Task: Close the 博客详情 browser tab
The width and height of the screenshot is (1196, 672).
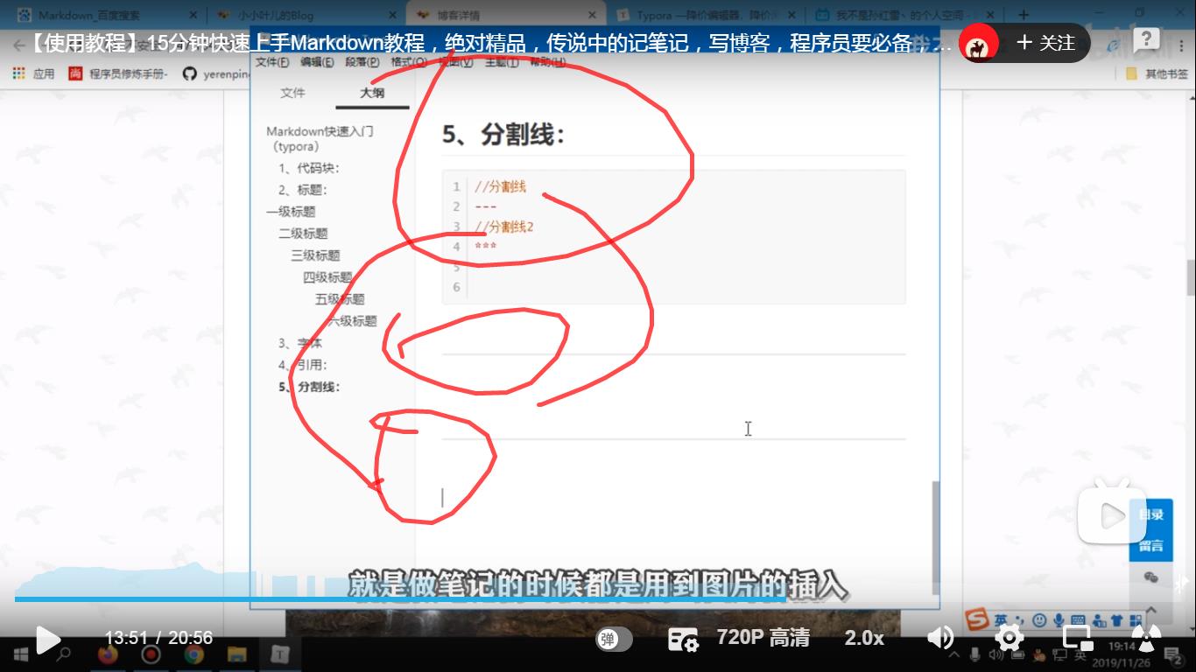Action: [x=592, y=15]
